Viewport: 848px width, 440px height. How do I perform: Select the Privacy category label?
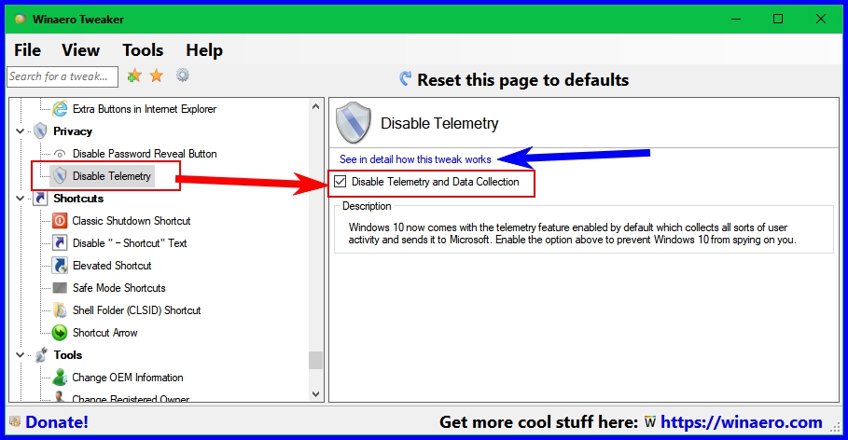point(73,131)
